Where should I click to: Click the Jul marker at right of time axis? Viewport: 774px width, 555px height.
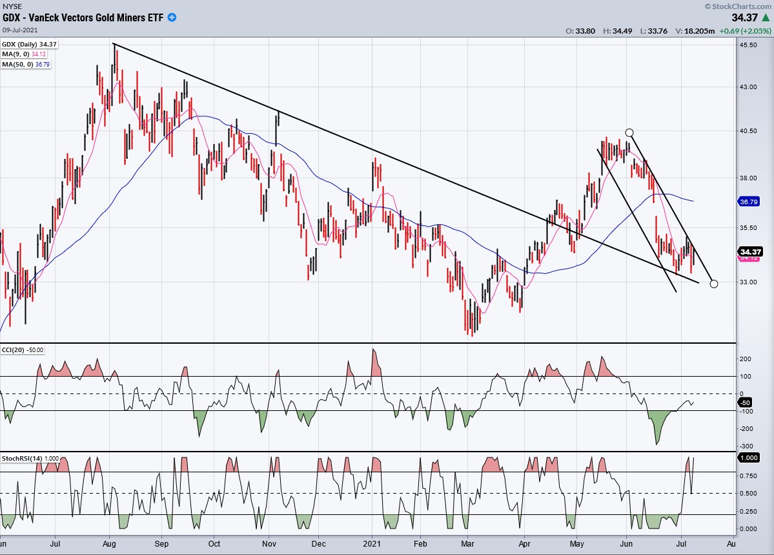(x=681, y=543)
